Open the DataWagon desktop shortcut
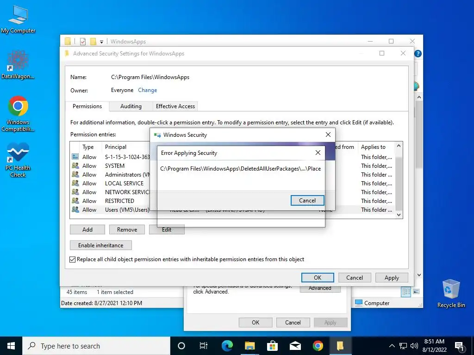This screenshot has width=474, height=355. tap(18, 65)
